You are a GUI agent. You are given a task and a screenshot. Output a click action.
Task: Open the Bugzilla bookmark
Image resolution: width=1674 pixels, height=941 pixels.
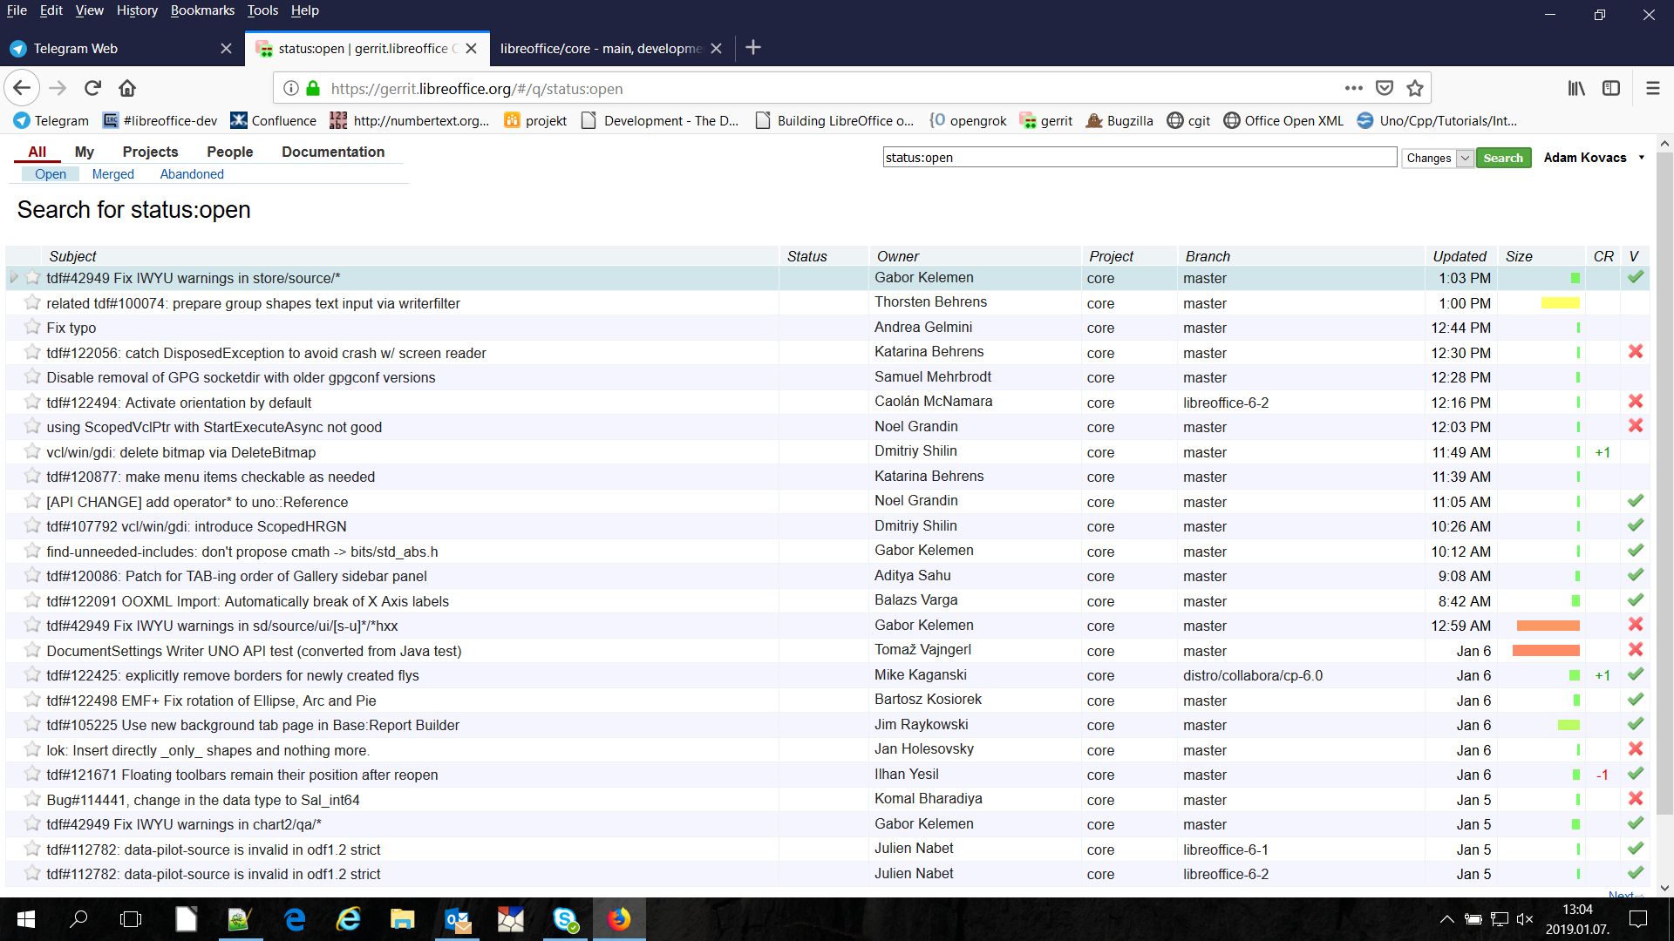pos(1119,121)
